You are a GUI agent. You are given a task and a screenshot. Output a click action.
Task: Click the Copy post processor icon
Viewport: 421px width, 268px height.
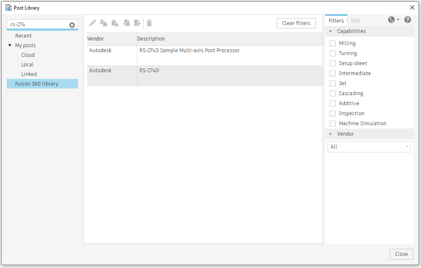pos(104,23)
